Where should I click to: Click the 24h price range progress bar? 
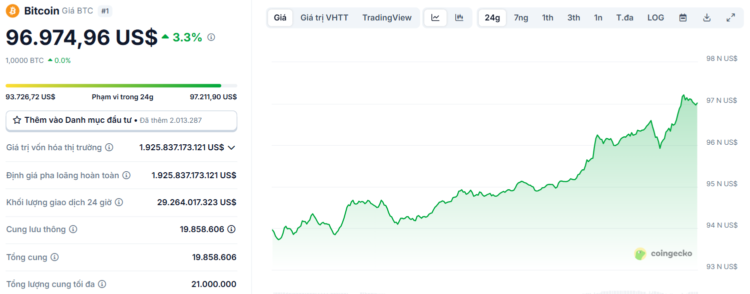[x=121, y=86]
